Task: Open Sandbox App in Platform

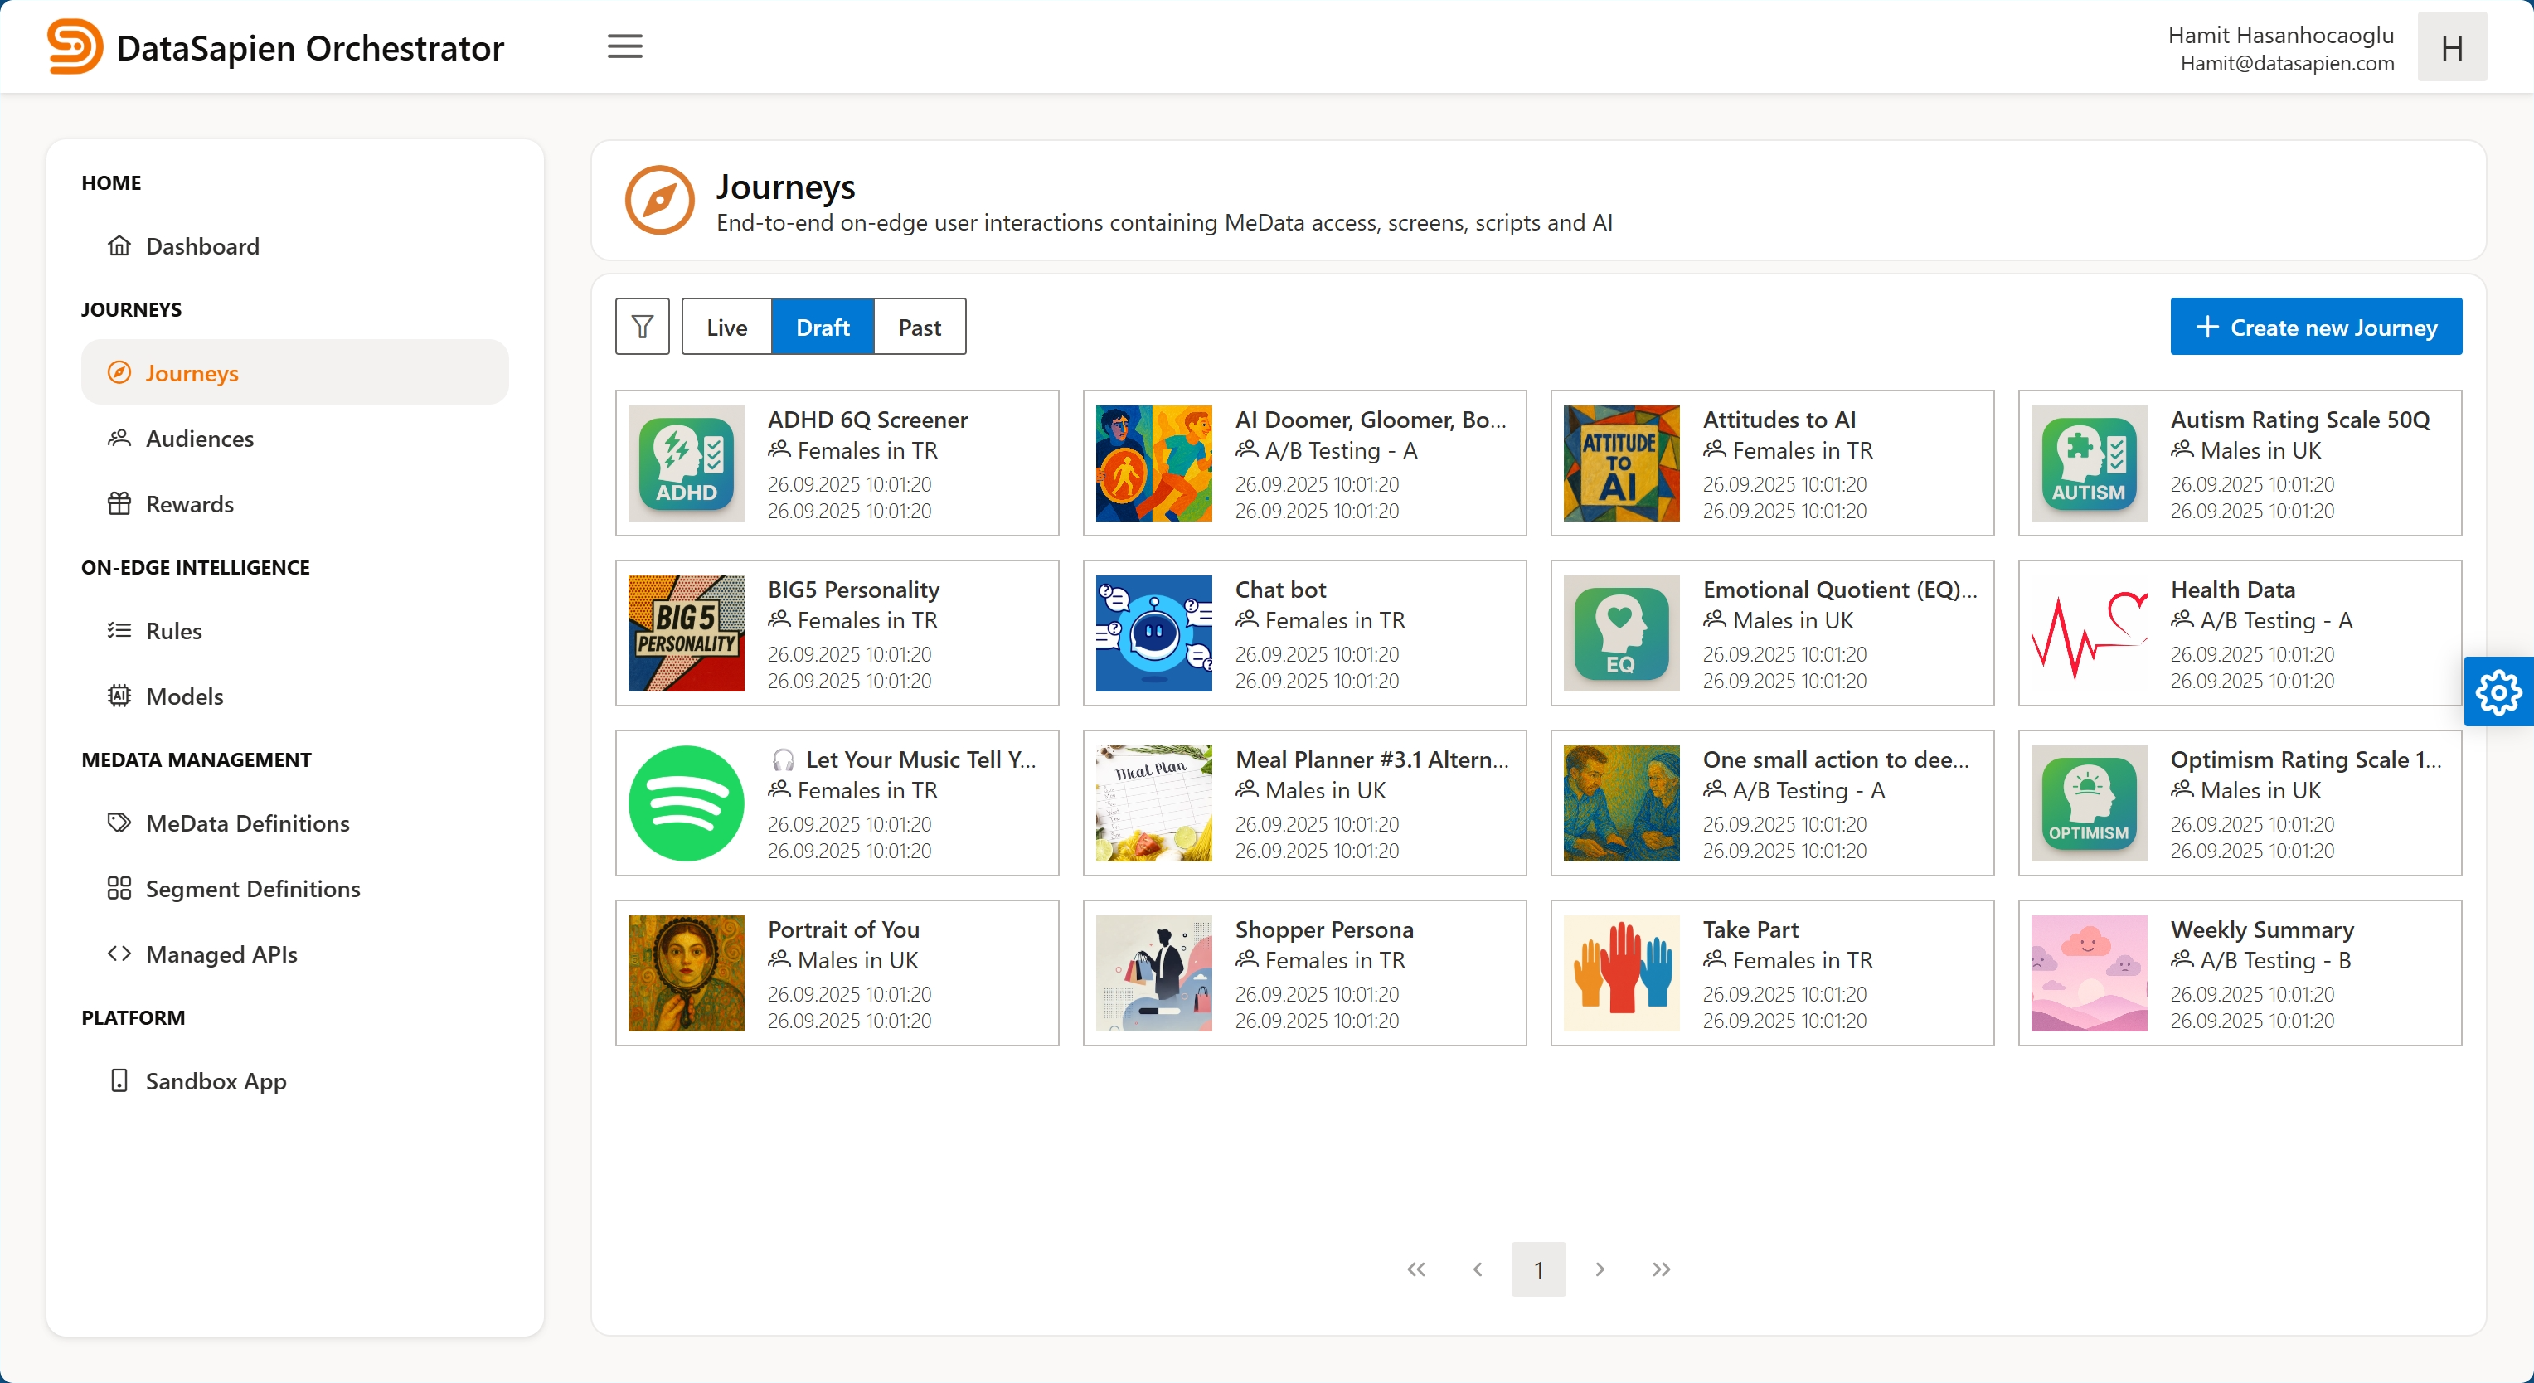Action: (216, 1081)
